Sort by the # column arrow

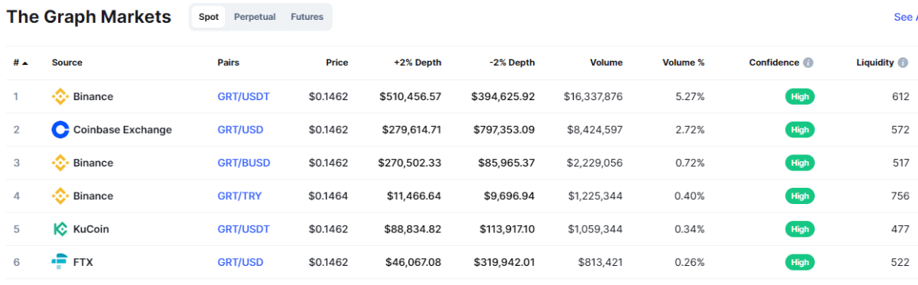point(25,63)
